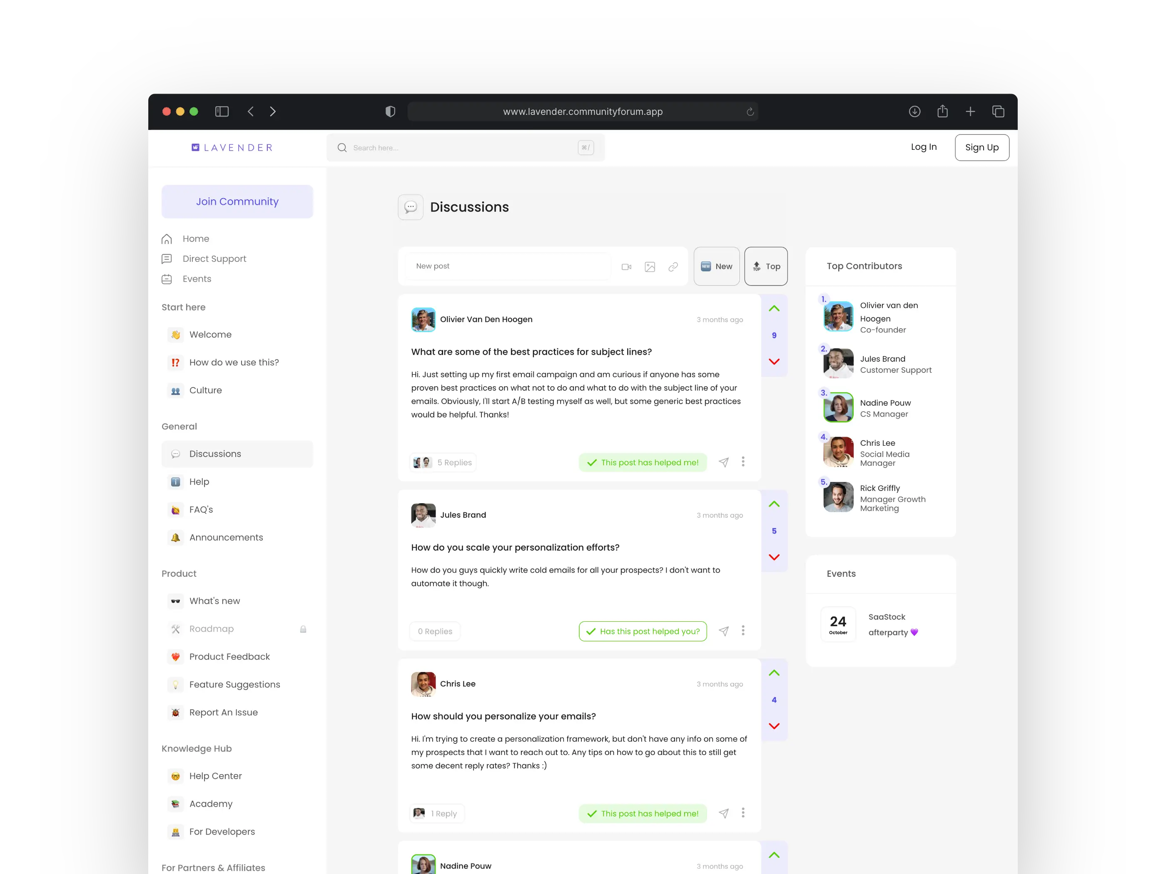Viewport: 1166px width, 874px height.
Task: Click the search magnifier icon
Action: (x=342, y=147)
